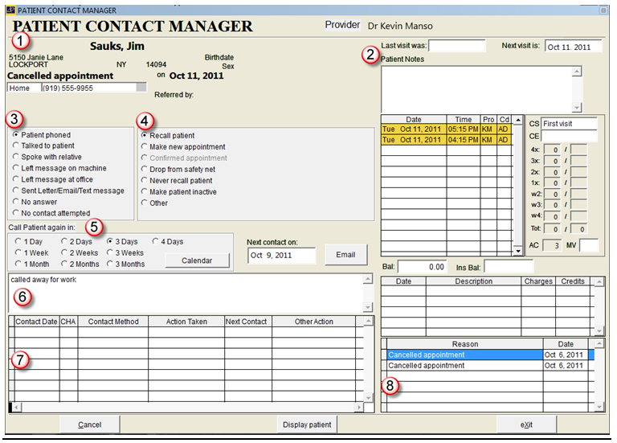This screenshot has width=617, height=443.
Task: Open Display patient
Action: 306,425
